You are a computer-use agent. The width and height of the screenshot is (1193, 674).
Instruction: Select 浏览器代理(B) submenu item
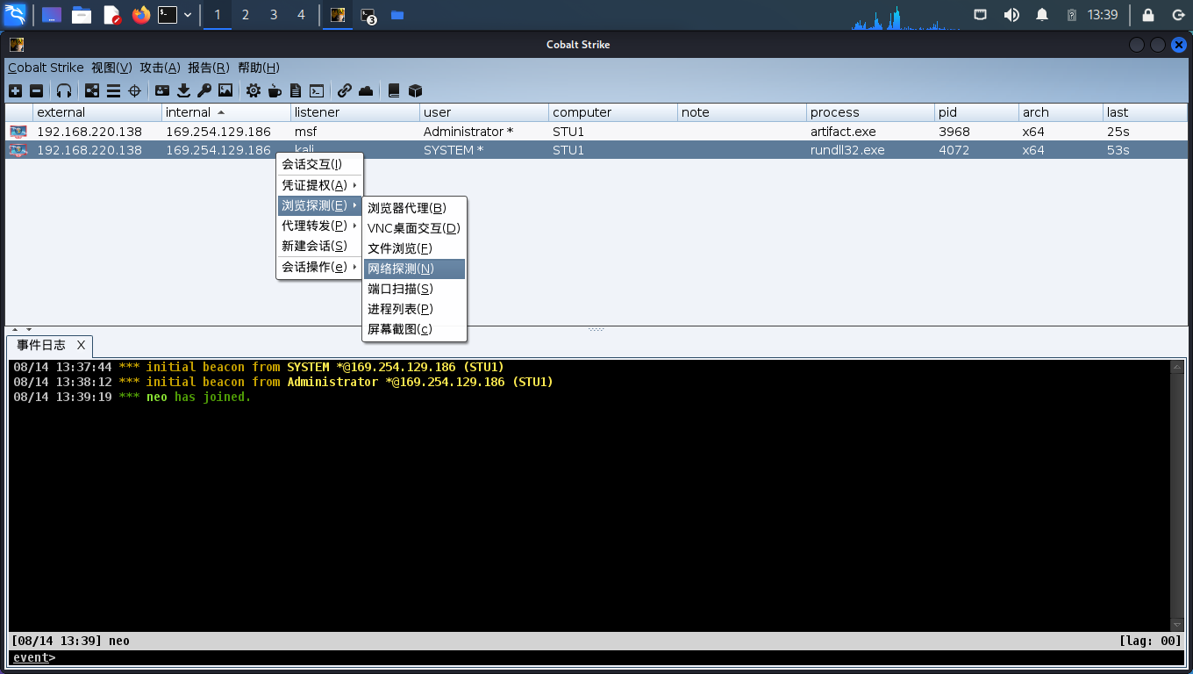click(414, 208)
